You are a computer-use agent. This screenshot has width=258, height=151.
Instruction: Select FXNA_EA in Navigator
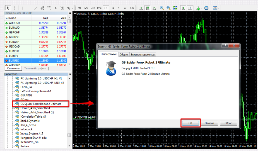pos(26,87)
